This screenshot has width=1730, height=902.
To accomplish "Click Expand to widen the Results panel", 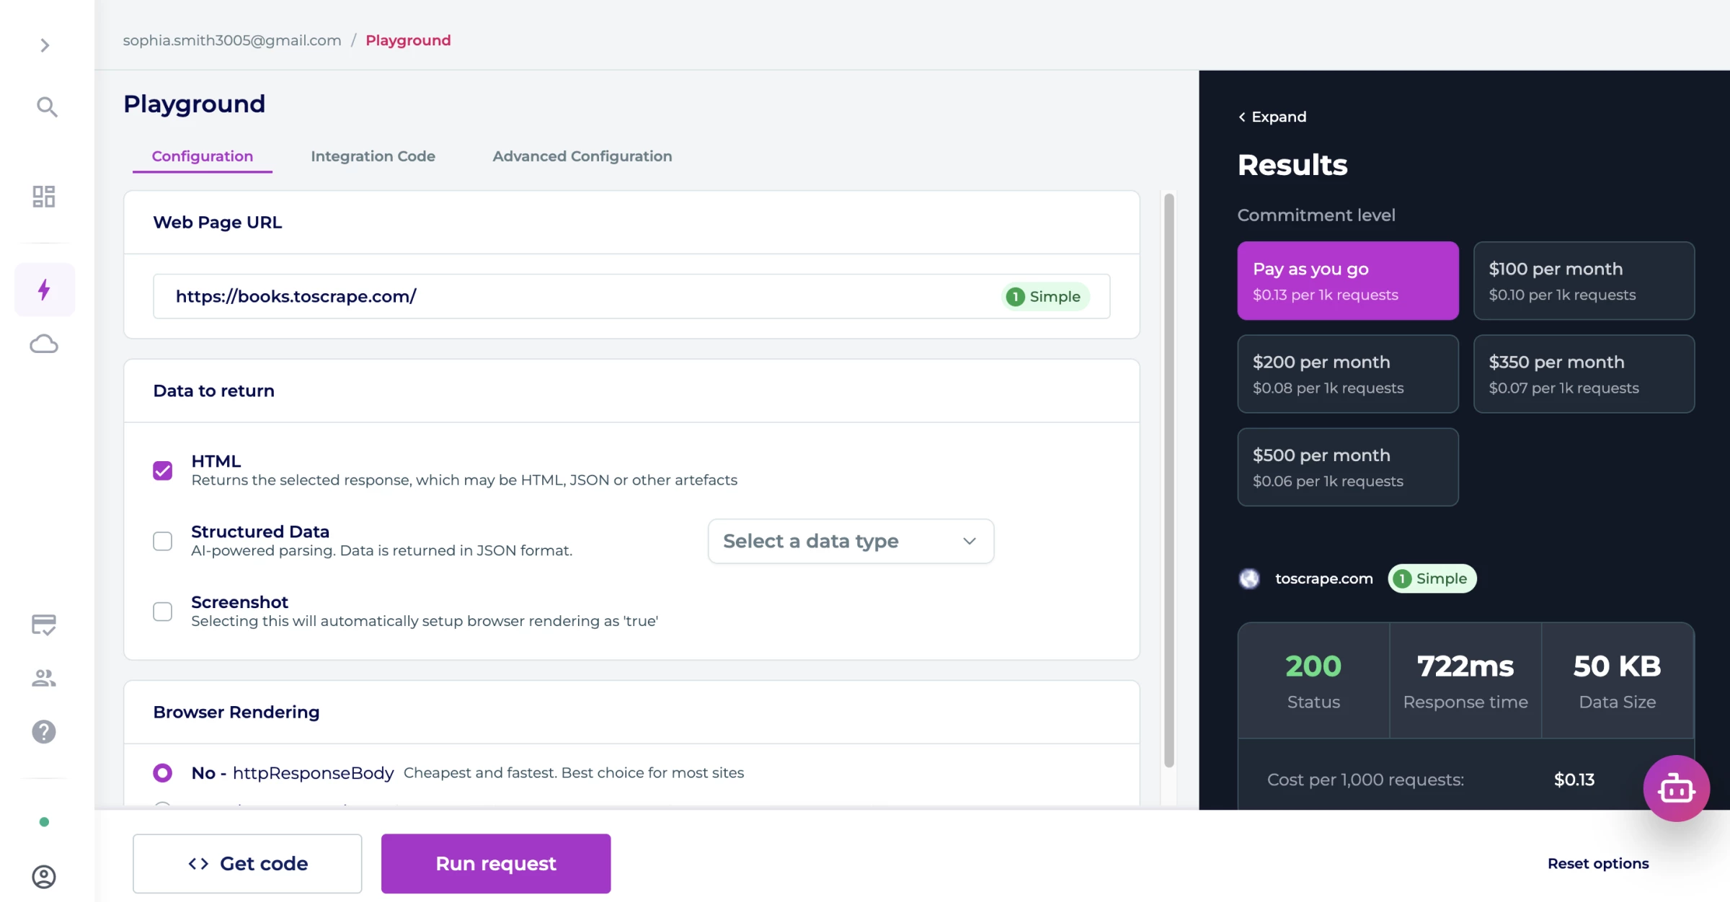I will click(1272, 117).
